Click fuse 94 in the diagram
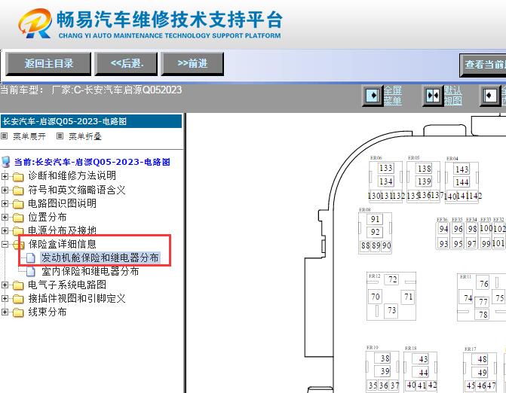The height and width of the screenshot is (393, 506). click(x=443, y=229)
